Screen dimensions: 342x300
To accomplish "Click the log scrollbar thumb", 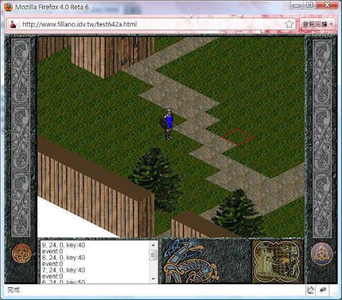I will tap(153, 255).
